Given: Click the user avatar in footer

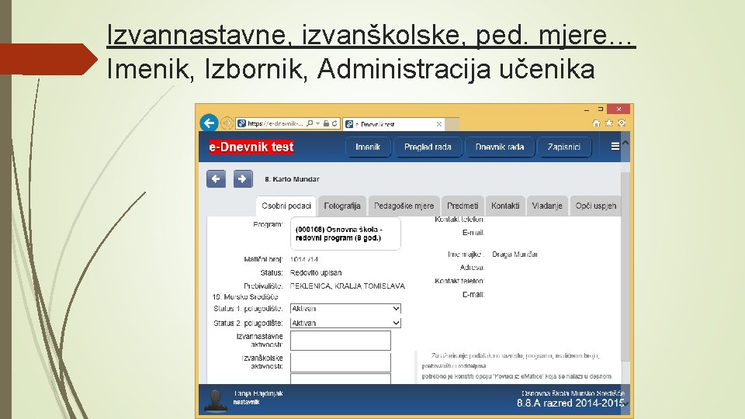Looking at the screenshot, I should (x=215, y=400).
